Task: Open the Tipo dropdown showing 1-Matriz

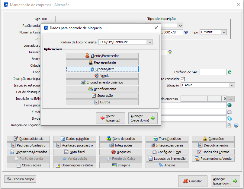Action: click(224, 32)
